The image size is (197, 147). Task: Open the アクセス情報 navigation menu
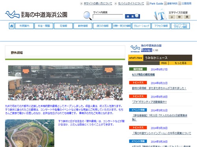point(161,26)
